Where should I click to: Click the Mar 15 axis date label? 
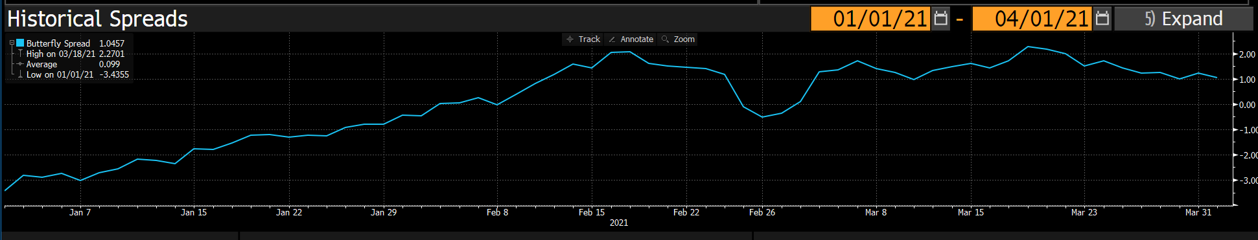pos(971,212)
